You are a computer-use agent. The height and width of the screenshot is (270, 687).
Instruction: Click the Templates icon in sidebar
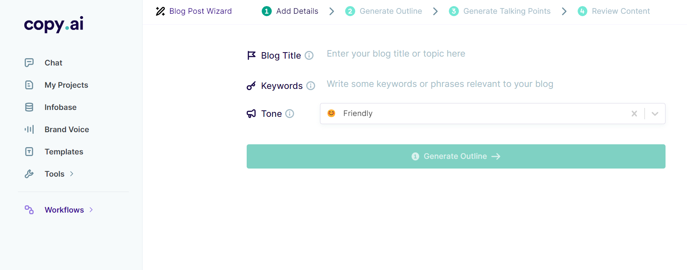click(29, 152)
